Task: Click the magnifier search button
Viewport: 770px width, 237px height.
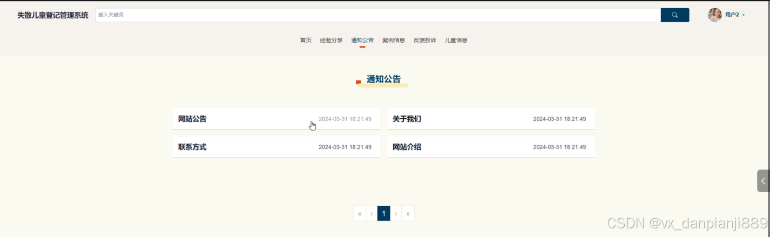Action: (x=674, y=15)
